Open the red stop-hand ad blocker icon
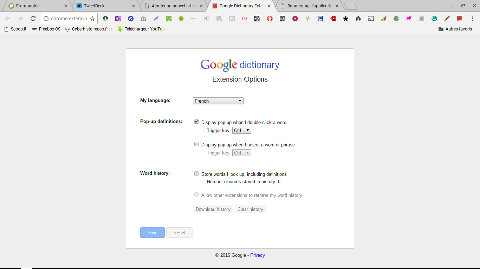 click(x=270, y=19)
